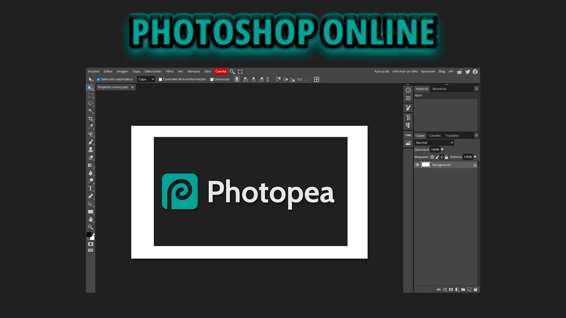
Task: Open the Reddit link icon
Action: pyautogui.click(x=459, y=72)
